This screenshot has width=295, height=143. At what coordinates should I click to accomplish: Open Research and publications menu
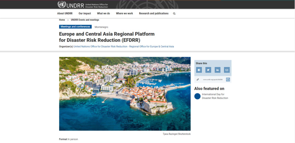[154, 14]
